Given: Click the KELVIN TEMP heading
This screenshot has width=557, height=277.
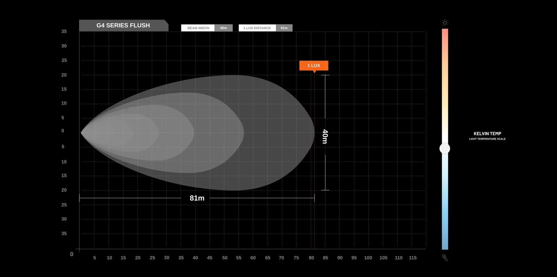Looking at the screenshot, I should tap(487, 134).
